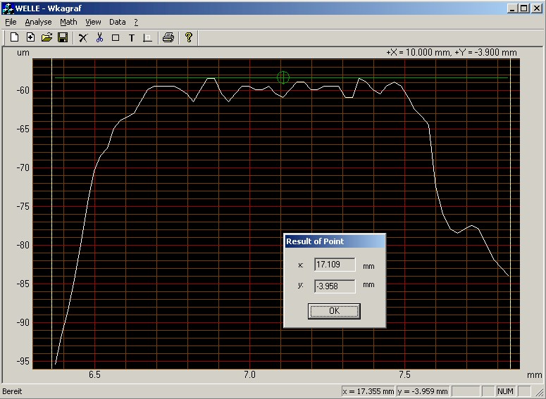Viewport: 546px width, 399px height.
Task: Click the yellow question mark help icon
Action: coord(188,37)
